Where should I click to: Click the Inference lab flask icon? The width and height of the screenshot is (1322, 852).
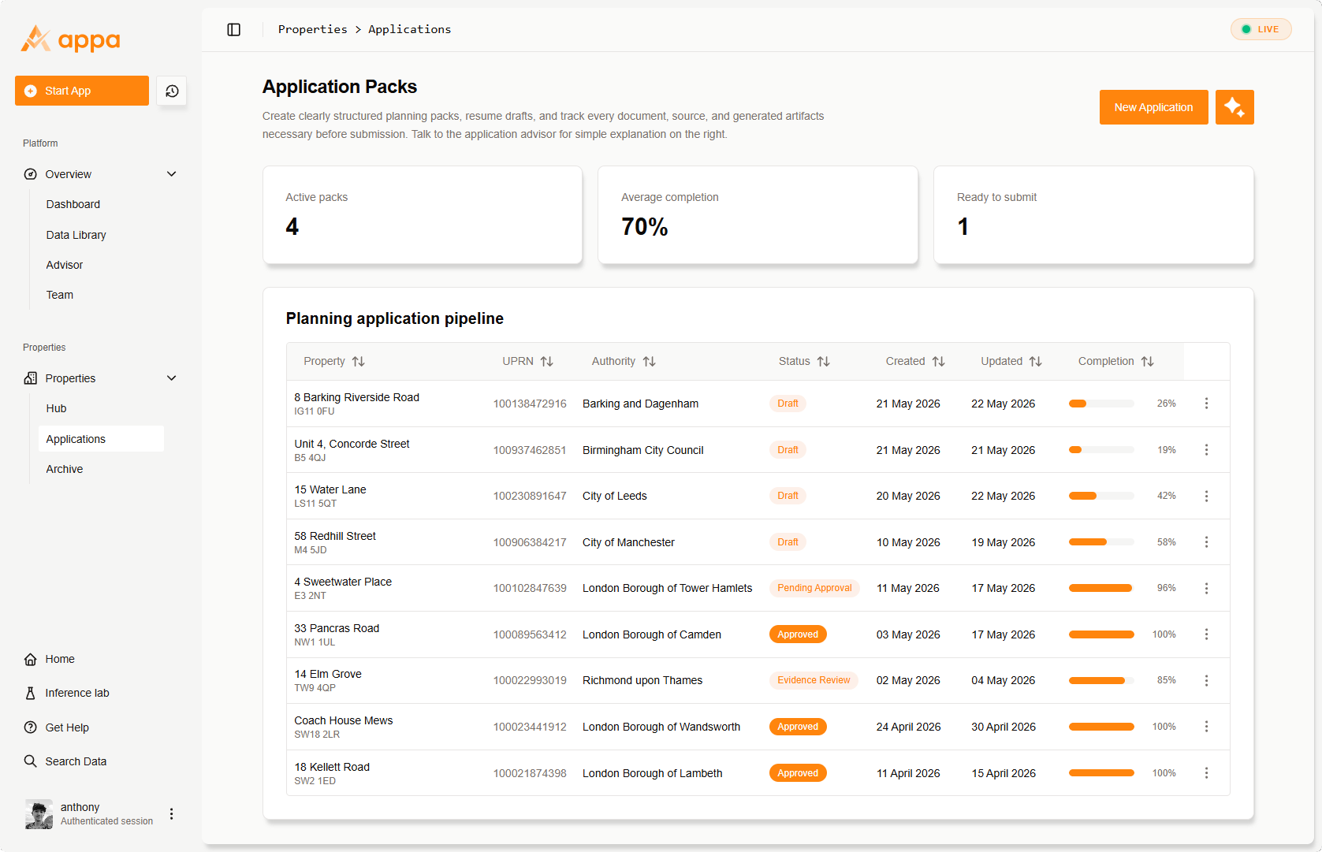coord(31,693)
